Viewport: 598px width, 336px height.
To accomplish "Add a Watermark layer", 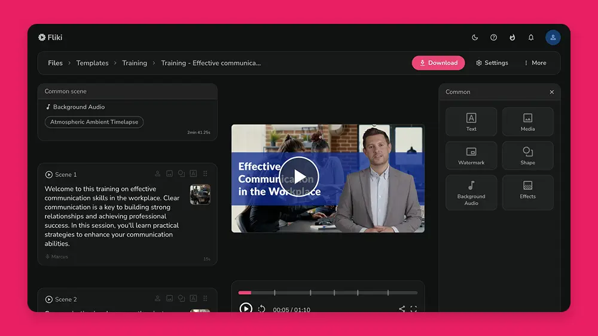I will (x=471, y=155).
